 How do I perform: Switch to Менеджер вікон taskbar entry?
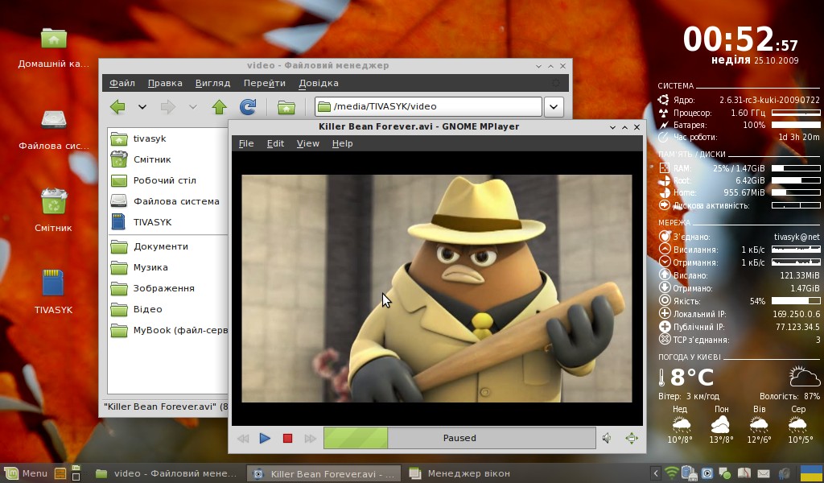pyautogui.click(x=459, y=473)
